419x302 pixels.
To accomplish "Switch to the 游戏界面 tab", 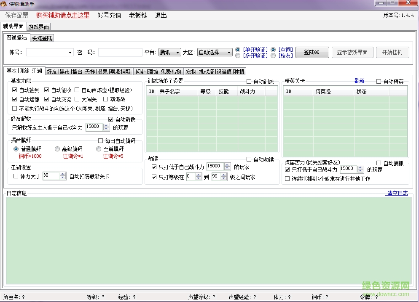I will tap(38, 26).
